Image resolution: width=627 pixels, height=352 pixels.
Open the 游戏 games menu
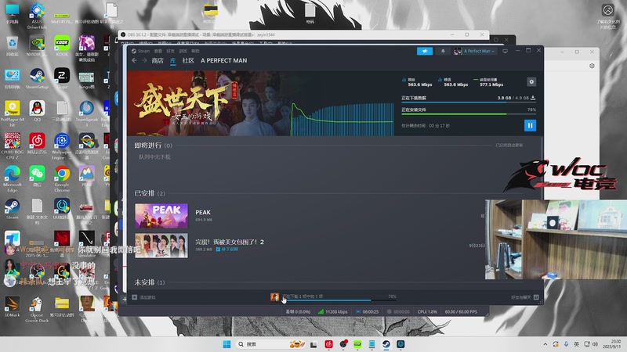point(183,51)
